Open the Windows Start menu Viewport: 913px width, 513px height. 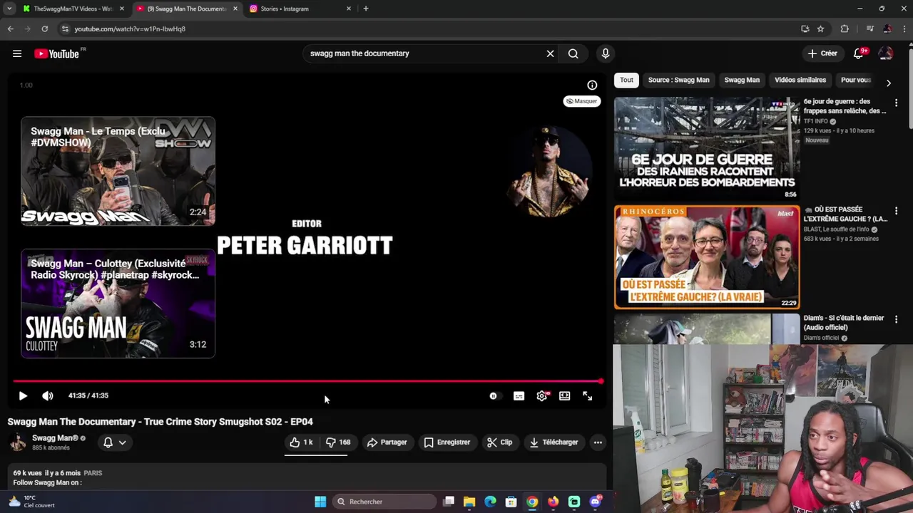(x=320, y=502)
